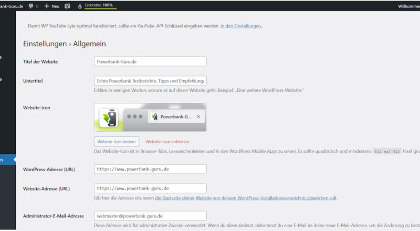Click the Untertitel label
This screenshot has width=420, height=231.
33,81
